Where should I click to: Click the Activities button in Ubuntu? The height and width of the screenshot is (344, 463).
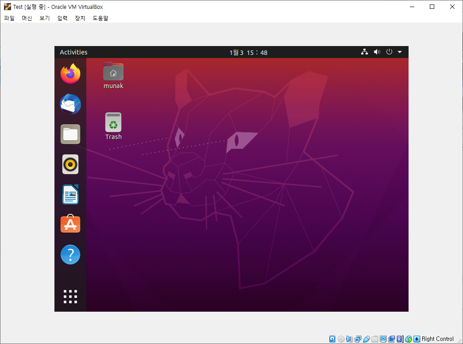pyautogui.click(x=73, y=52)
